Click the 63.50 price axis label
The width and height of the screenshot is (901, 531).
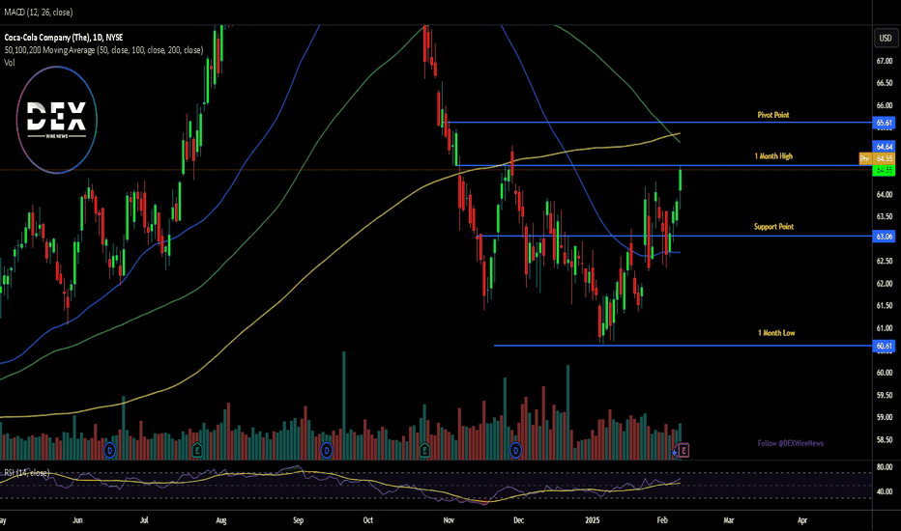point(885,216)
